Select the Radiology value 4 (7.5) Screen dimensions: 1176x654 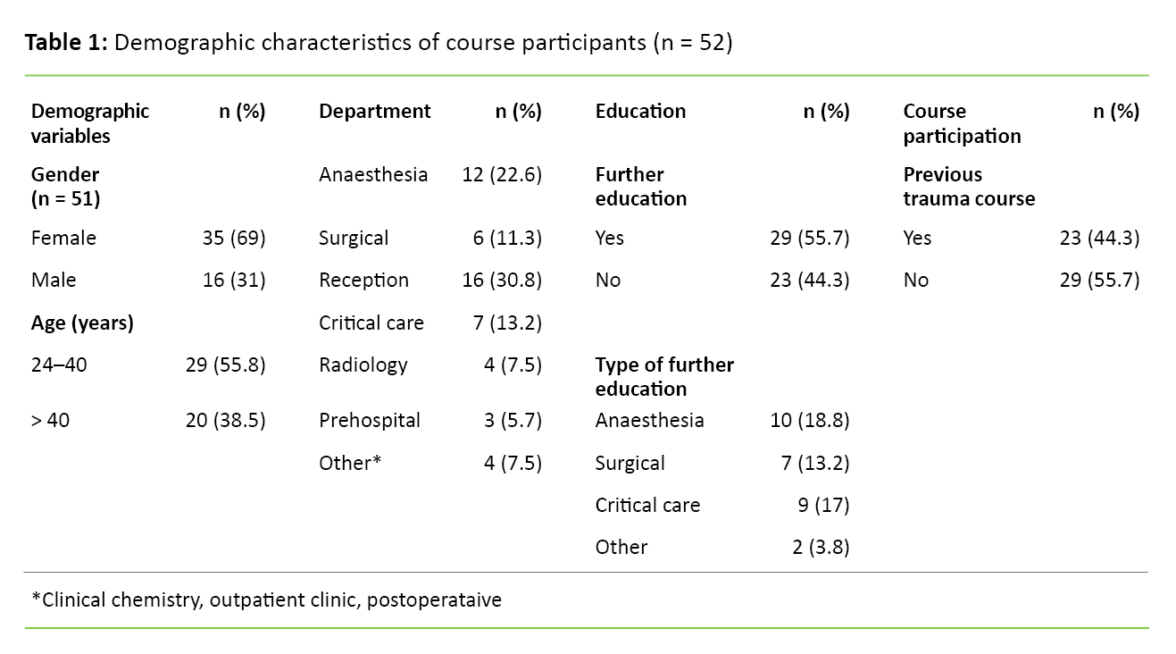tap(513, 365)
